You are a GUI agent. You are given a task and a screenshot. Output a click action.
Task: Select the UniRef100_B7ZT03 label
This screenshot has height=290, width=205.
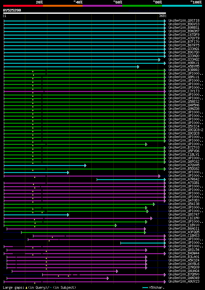pyautogui.click(x=184, y=148)
